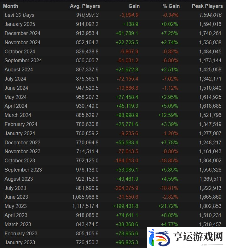226x248 pixels.
Task: Click the gain value -204,275.9
Action: (126, 188)
